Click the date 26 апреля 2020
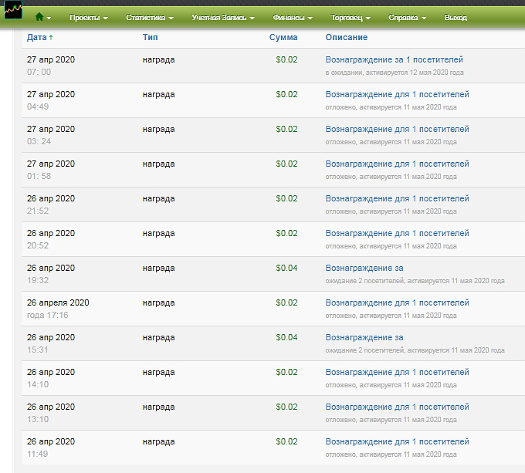This screenshot has height=473, width=525. 58,302
